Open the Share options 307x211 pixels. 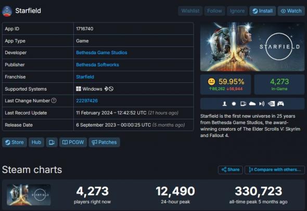[231, 170]
